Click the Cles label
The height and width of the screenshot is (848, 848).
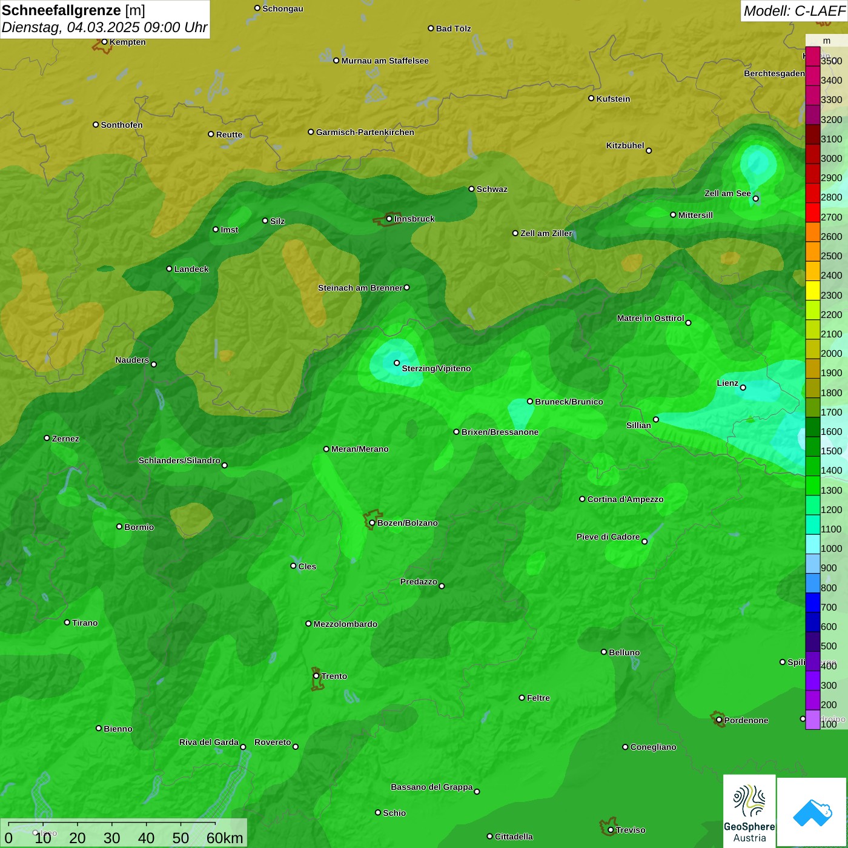pos(307,566)
